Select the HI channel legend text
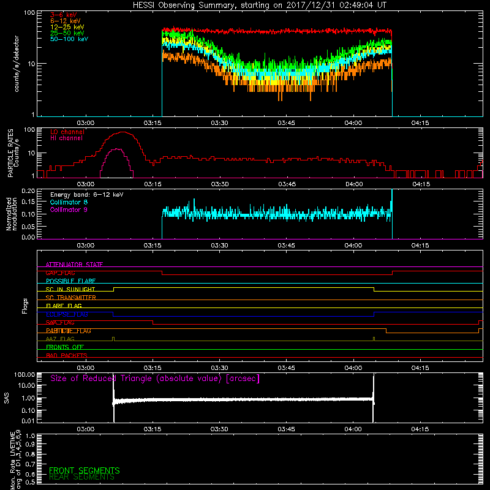490x490 pixels. click(67, 138)
